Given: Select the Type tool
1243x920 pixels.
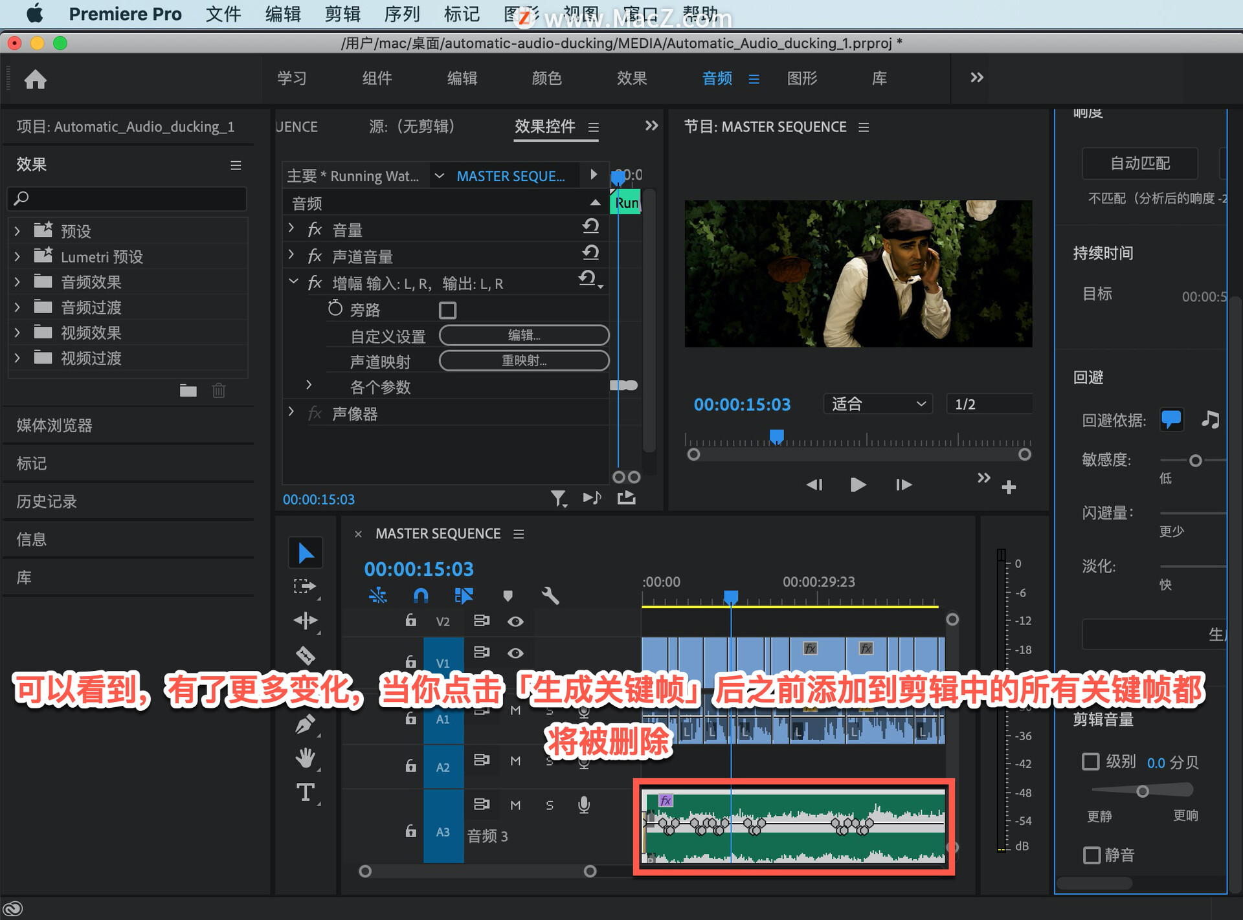Looking at the screenshot, I should 306,793.
